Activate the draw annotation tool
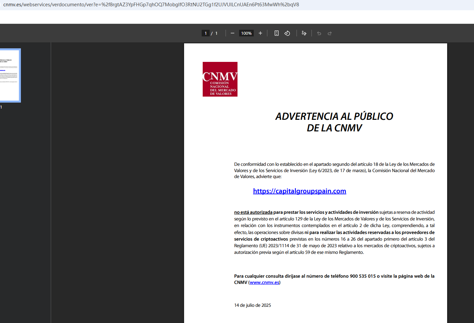The image size is (474, 323). pos(304,33)
